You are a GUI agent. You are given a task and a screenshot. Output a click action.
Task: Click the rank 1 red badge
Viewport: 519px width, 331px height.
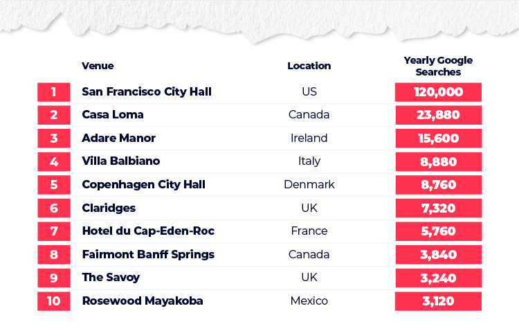tap(53, 92)
